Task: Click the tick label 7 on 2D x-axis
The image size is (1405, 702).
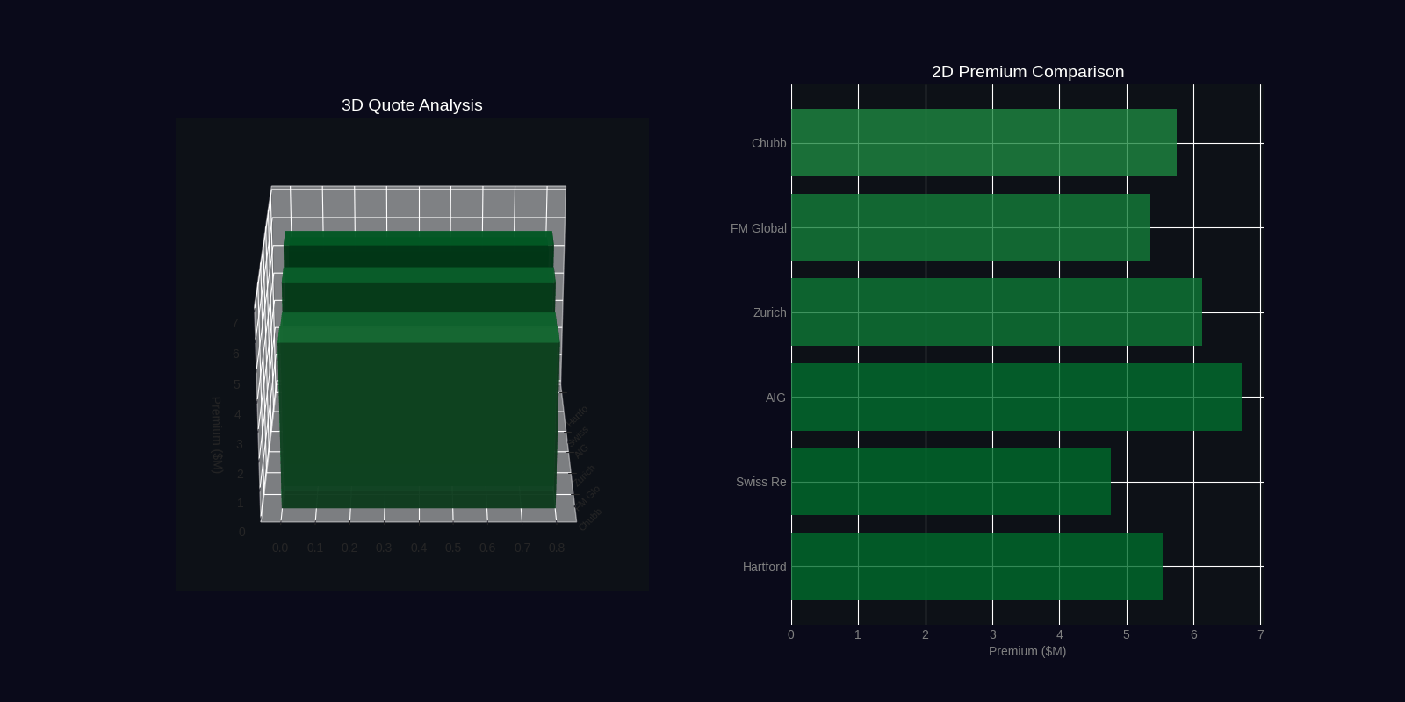Action: [1260, 634]
